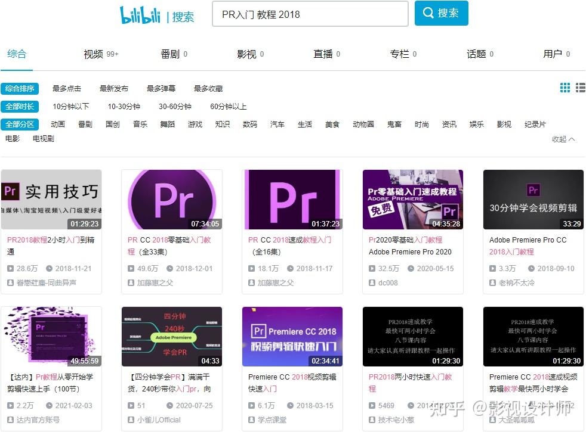Open the 30分钟学会视频剪辑 video thumbnail
The width and height of the screenshot is (586, 432).
(533, 200)
